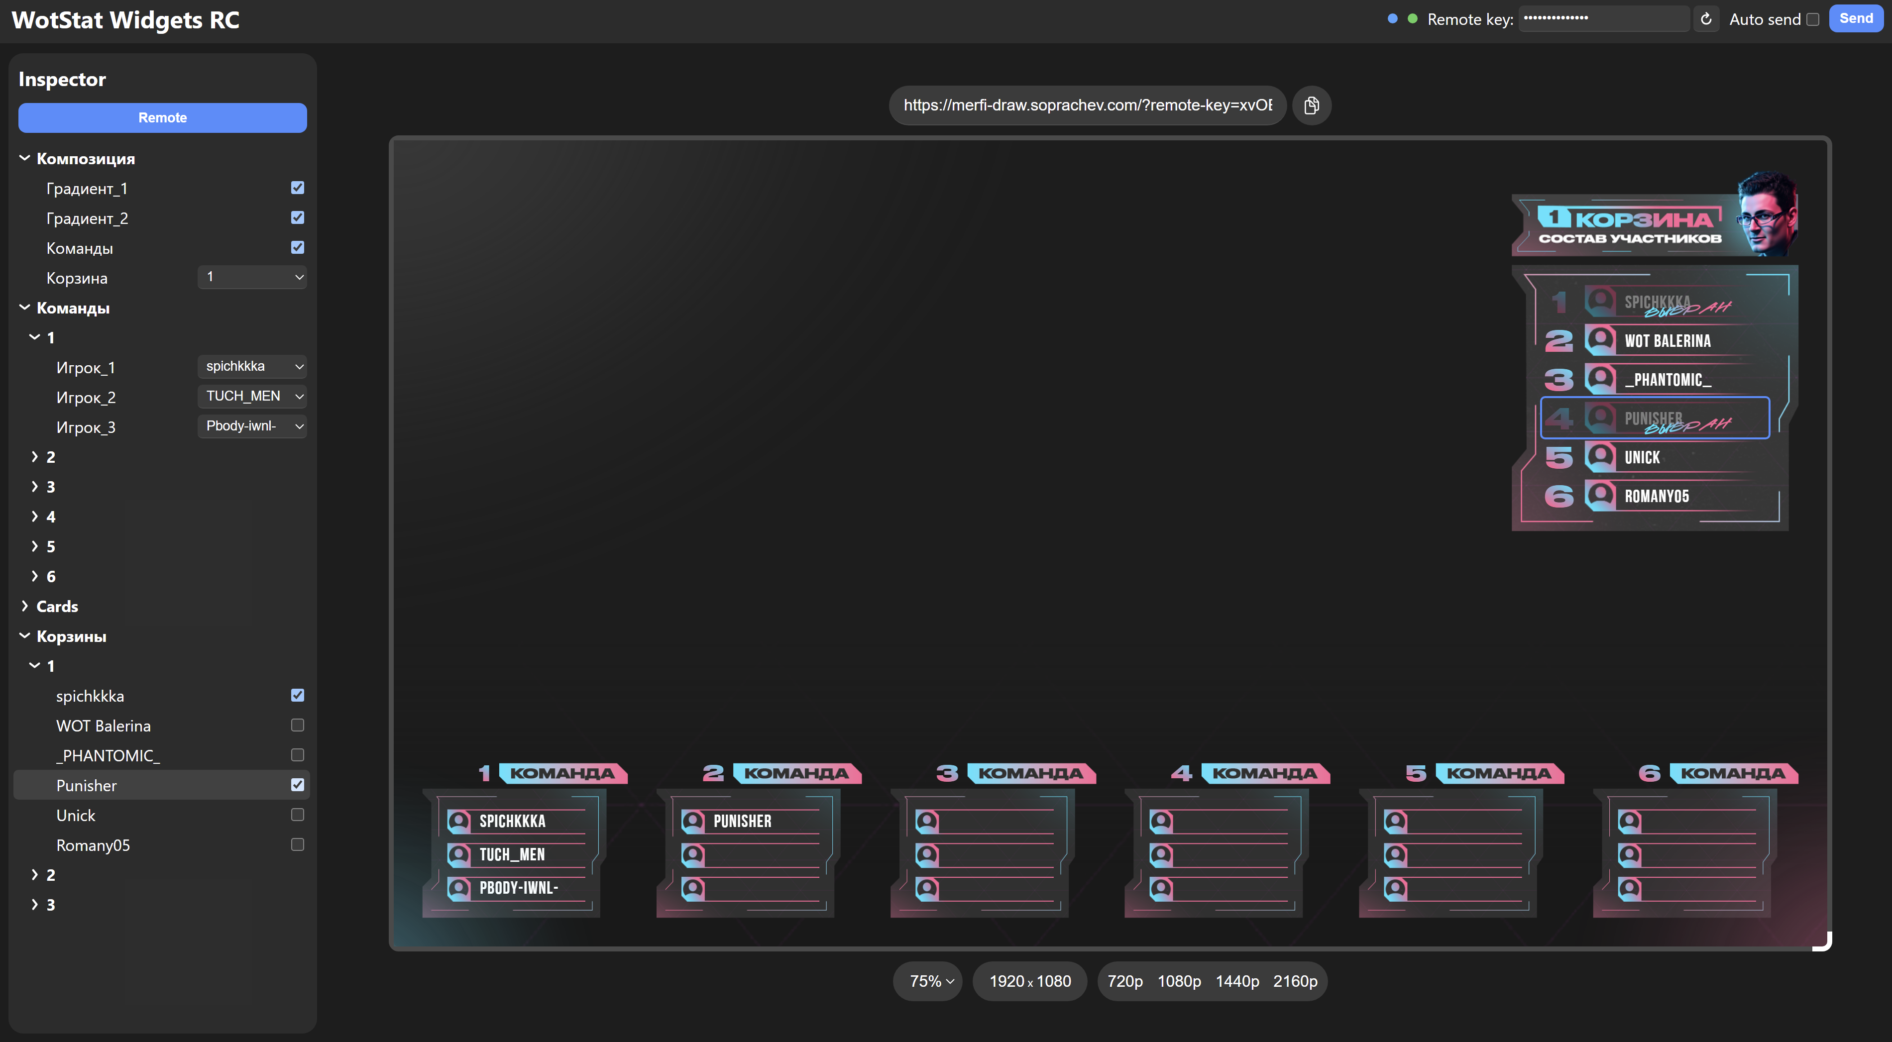Click the green connection status dot

[1412, 19]
